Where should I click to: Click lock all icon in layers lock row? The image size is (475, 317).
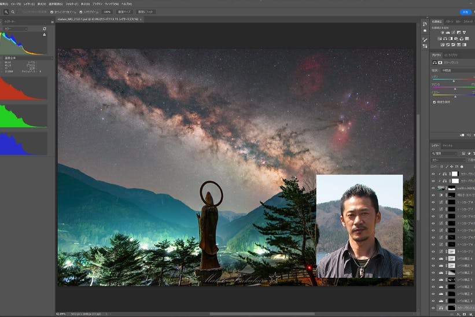(462, 167)
